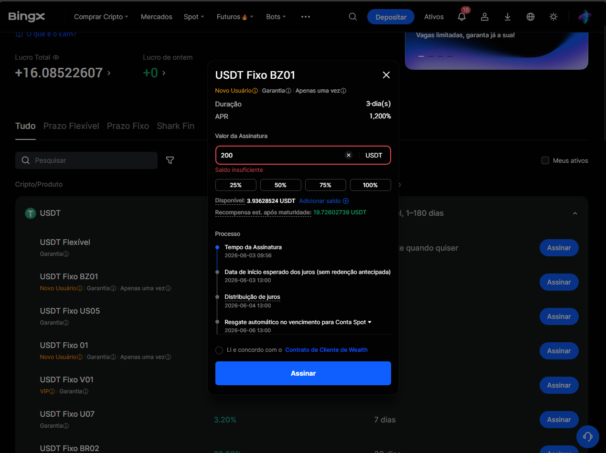Click the Depositar button

click(x=391, y=17)
